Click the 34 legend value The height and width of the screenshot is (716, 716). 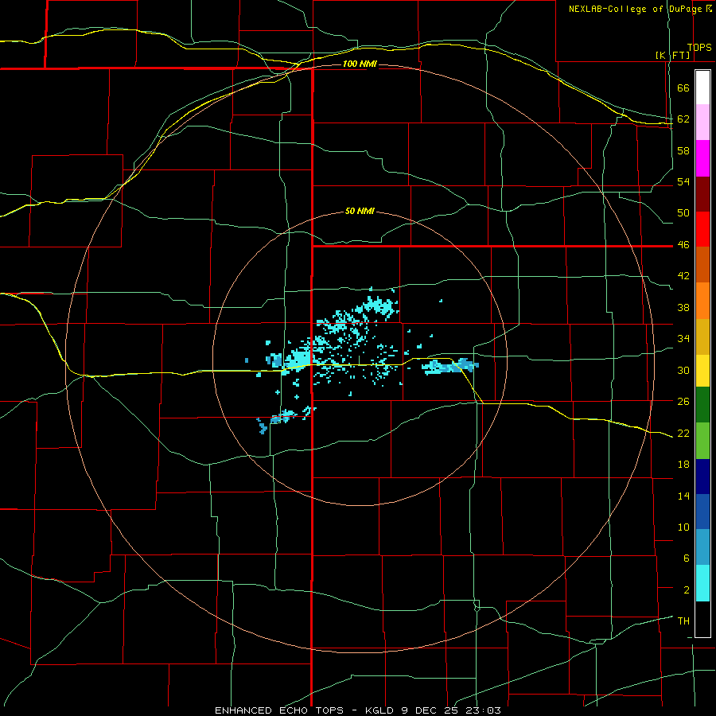click(683, 338)
